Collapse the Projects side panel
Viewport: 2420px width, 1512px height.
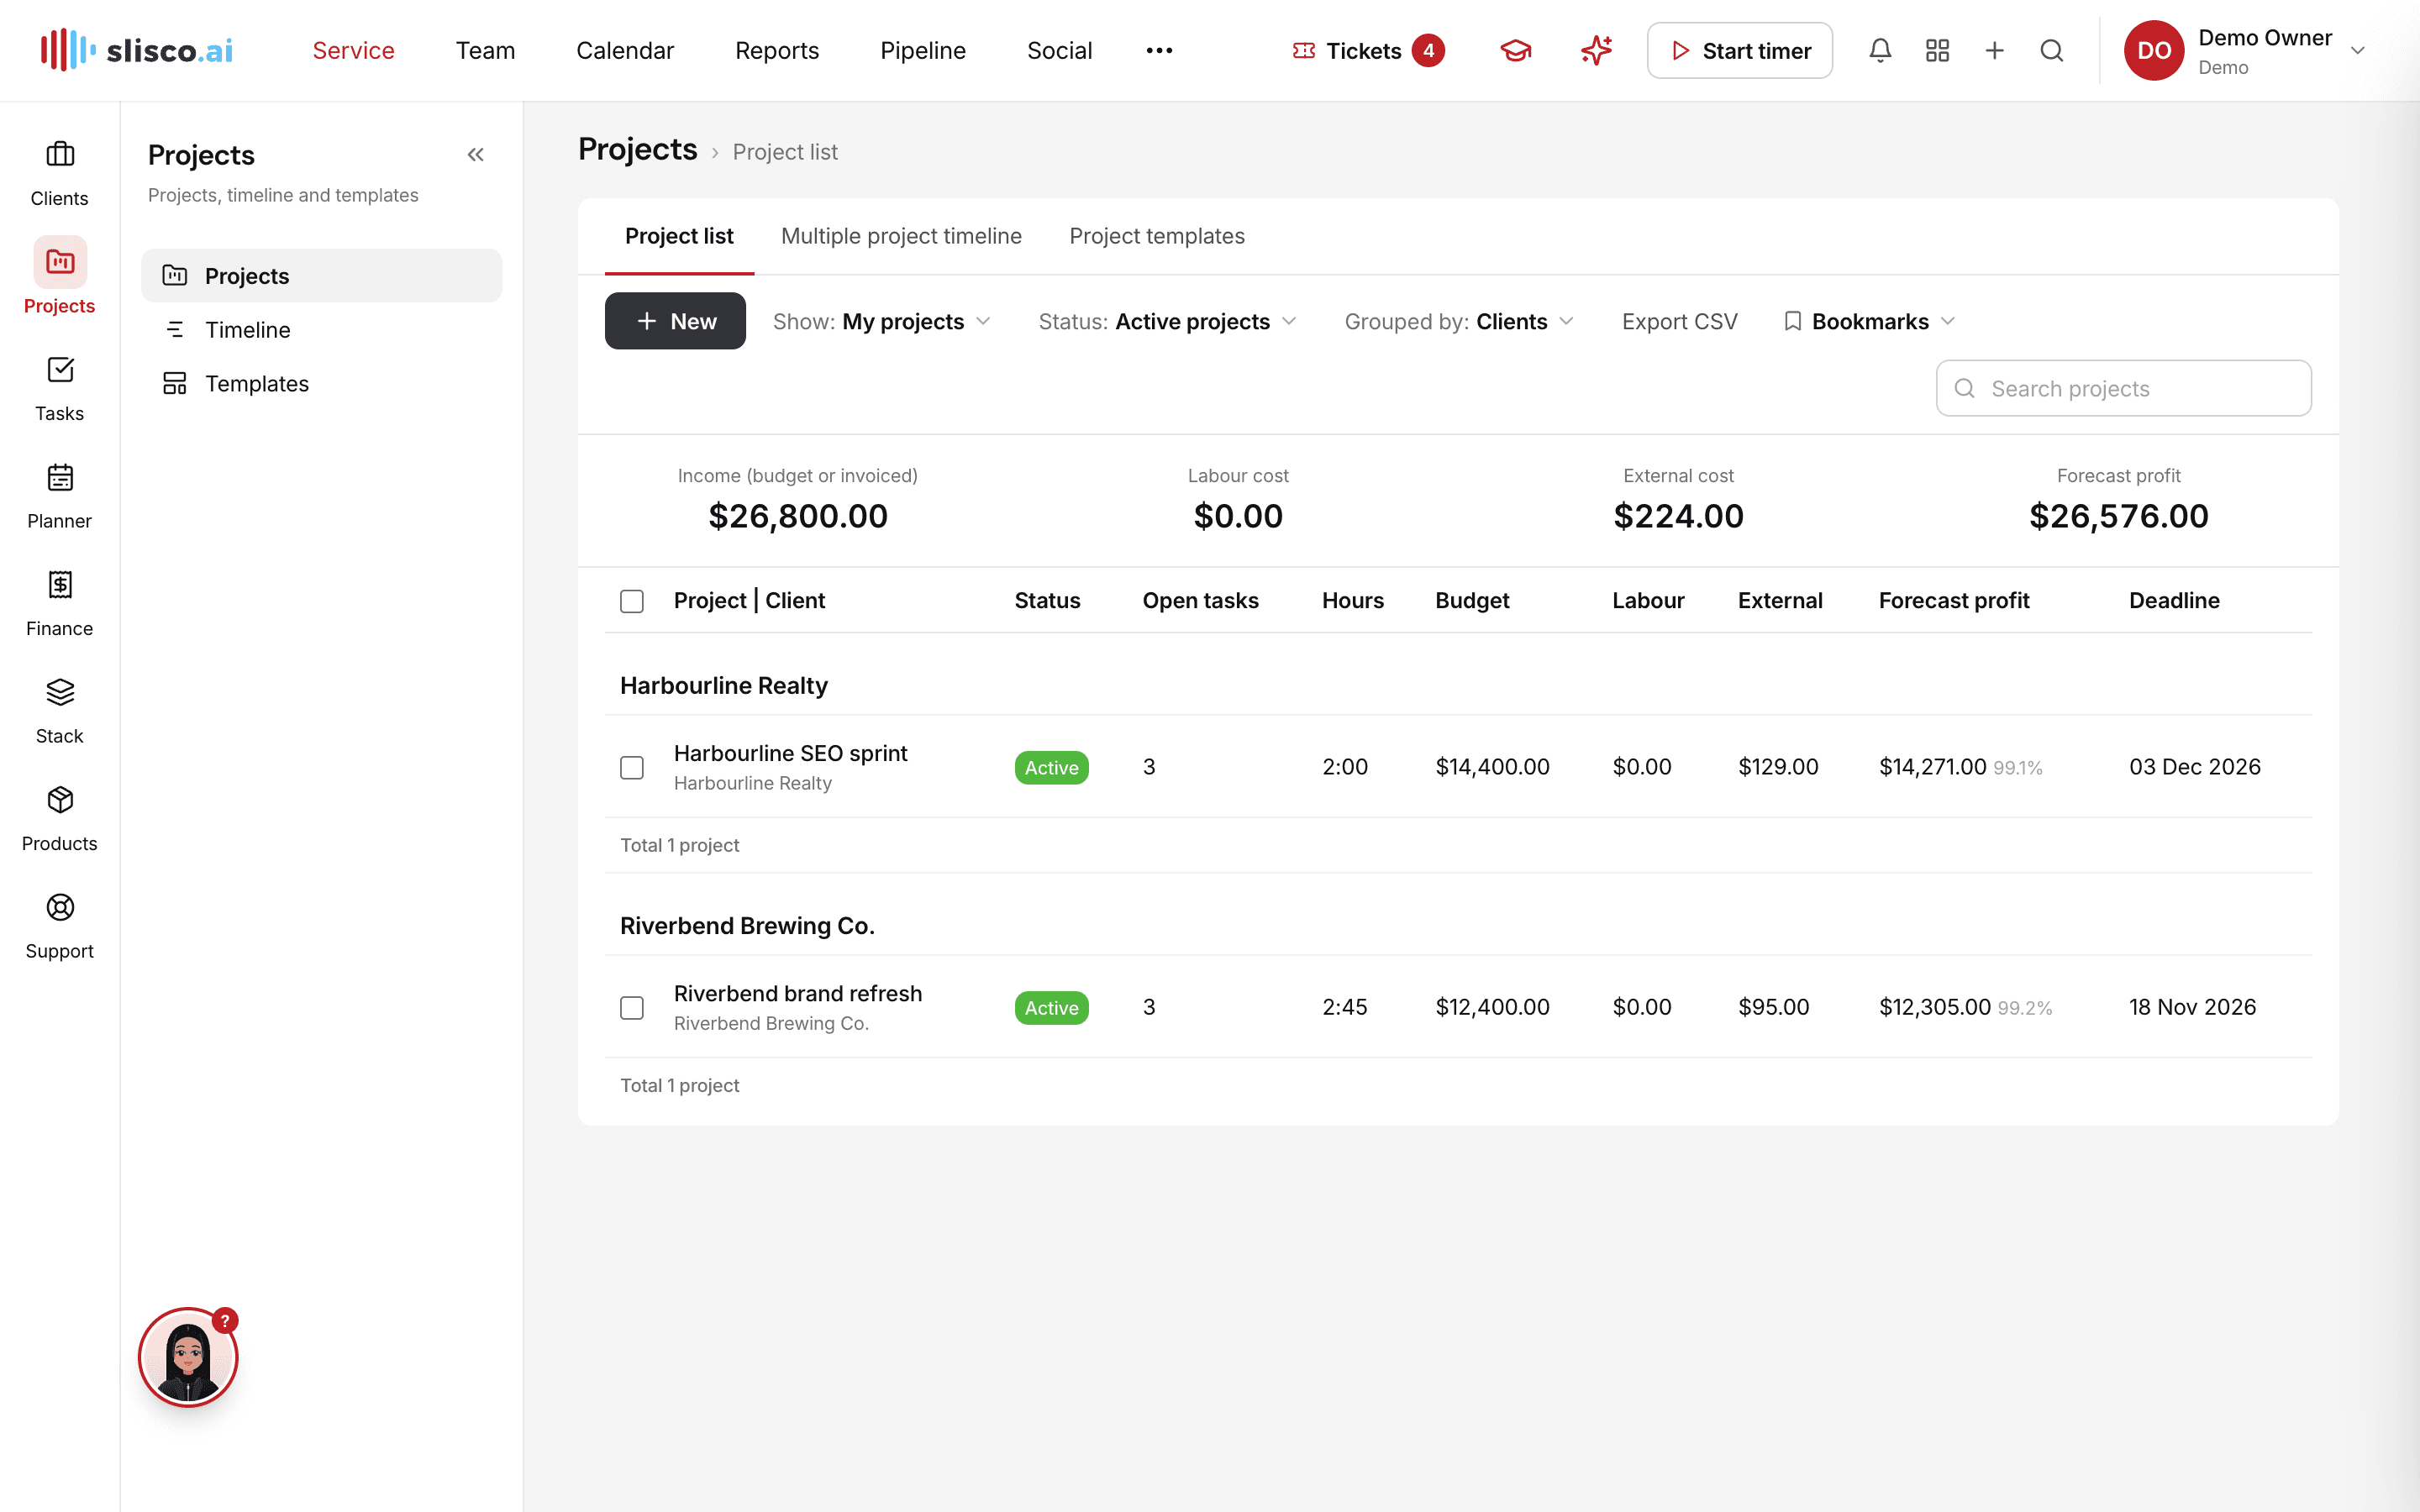click(476, 155)
